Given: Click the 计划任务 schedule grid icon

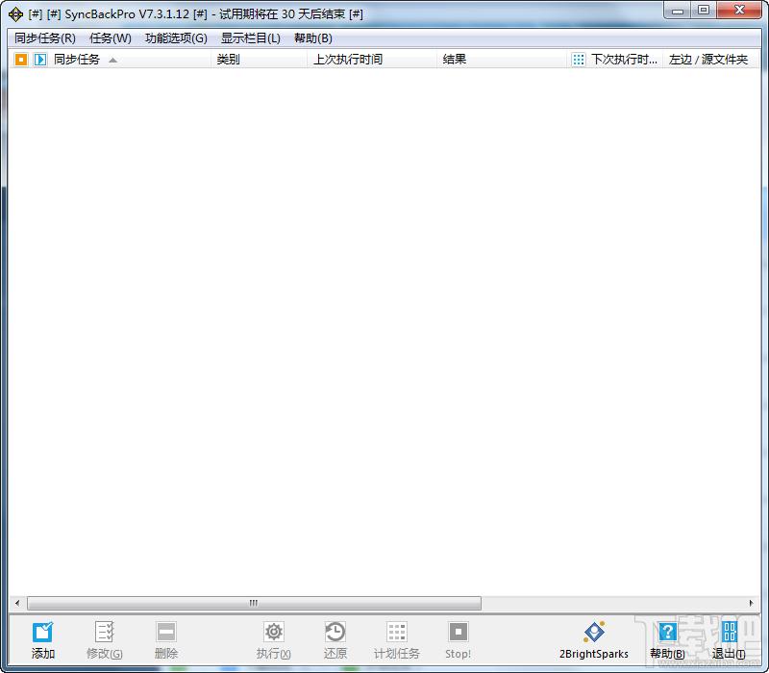Looking at the screenshot, I should (x=397, y=632).
